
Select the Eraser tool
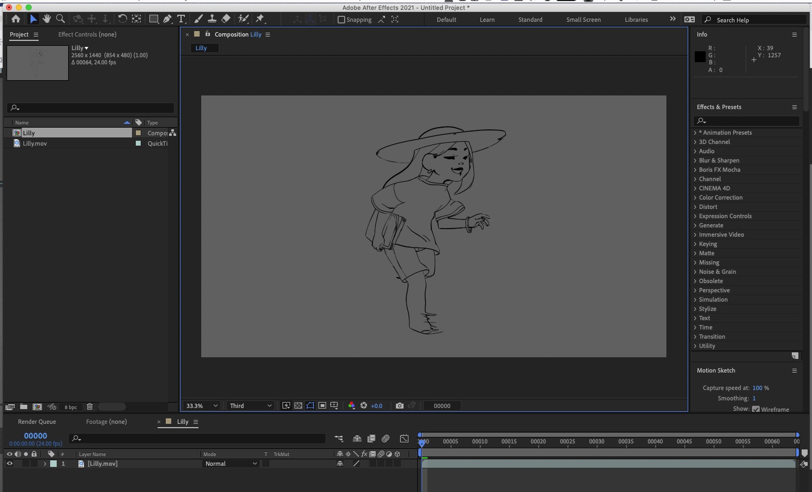point(226,19)
